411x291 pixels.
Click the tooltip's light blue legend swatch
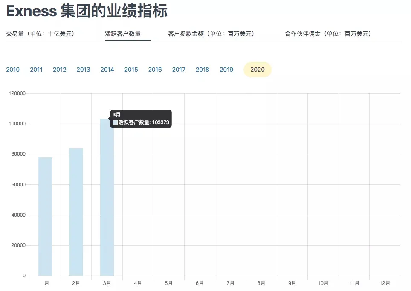tap(115, 122)
